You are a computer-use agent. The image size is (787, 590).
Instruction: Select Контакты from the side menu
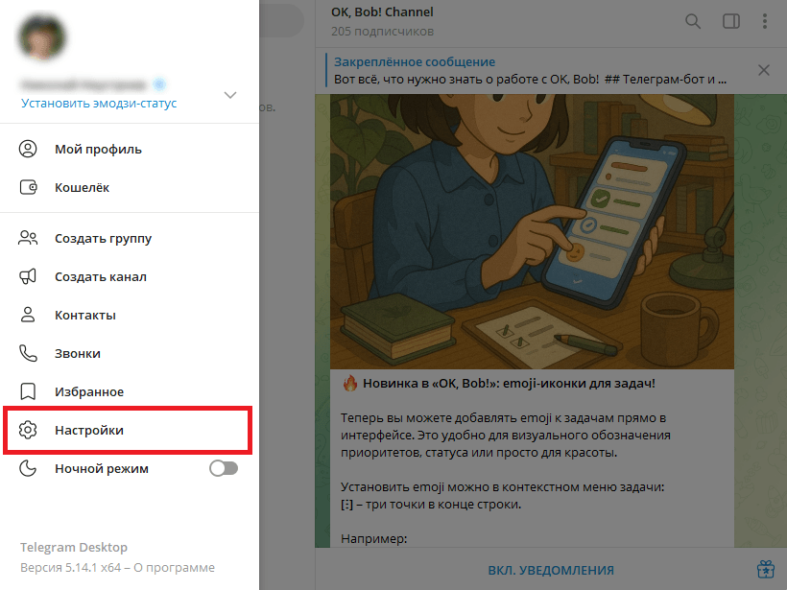tap(85, 315)
